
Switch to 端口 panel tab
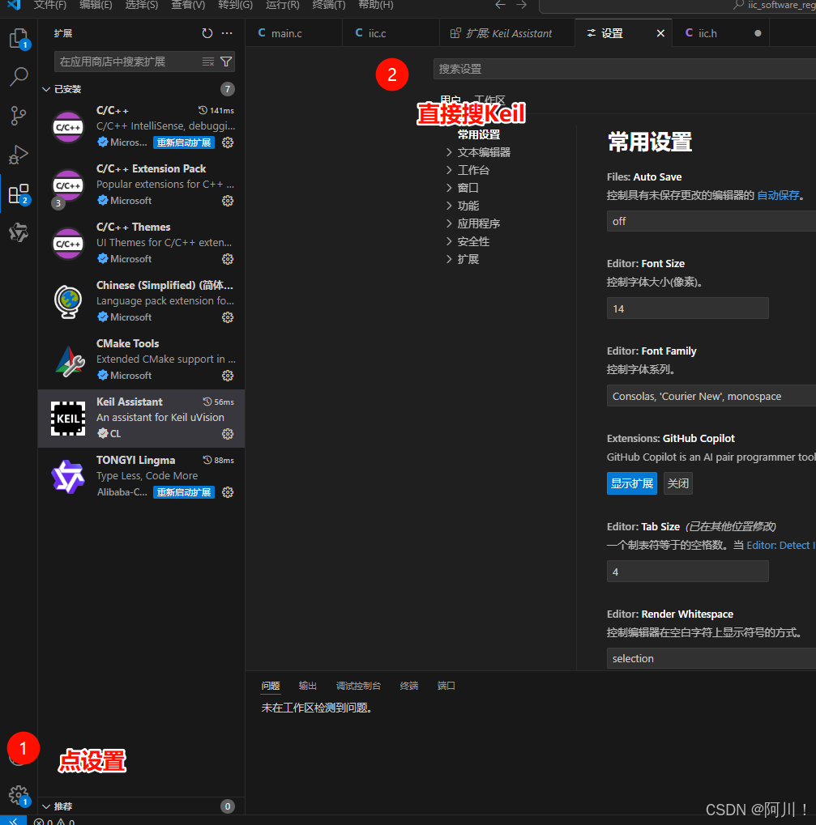tap(446, 686)
